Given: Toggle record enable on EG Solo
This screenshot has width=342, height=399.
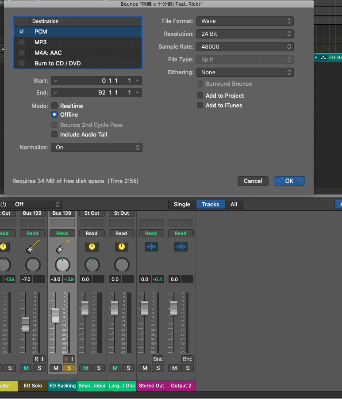Looking at the screenshot, I should [36, 359].
